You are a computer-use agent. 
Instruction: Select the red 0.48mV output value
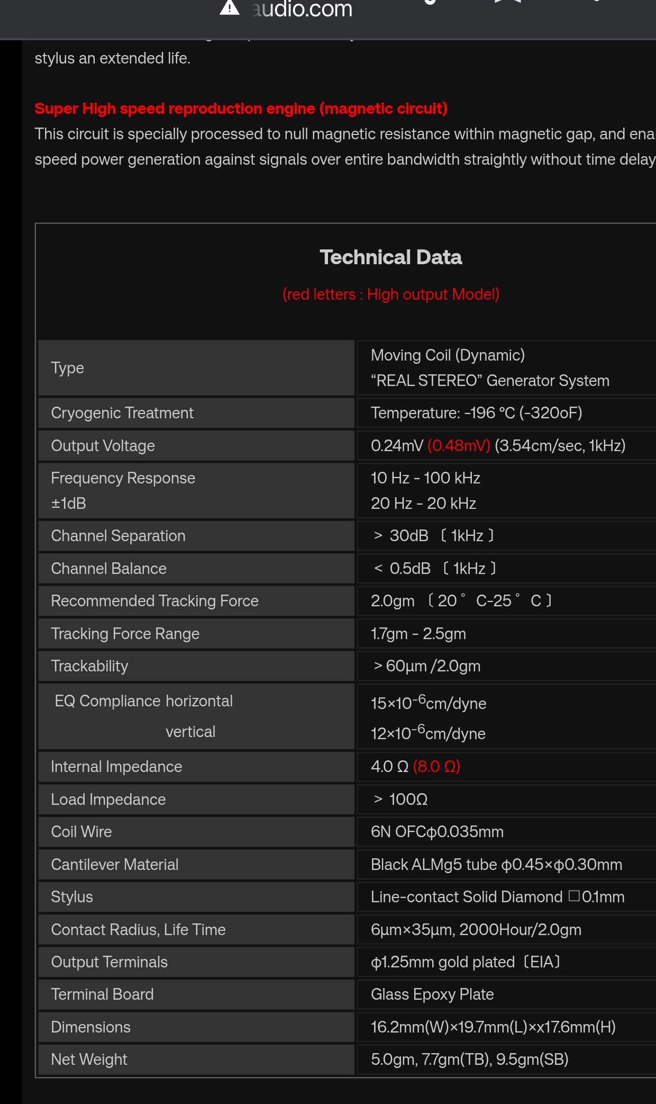pyautogui.click(x=459, y=446)
